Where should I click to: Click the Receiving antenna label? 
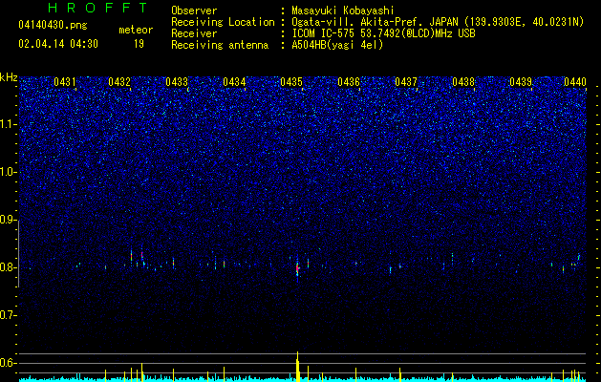tap(220, 45)
